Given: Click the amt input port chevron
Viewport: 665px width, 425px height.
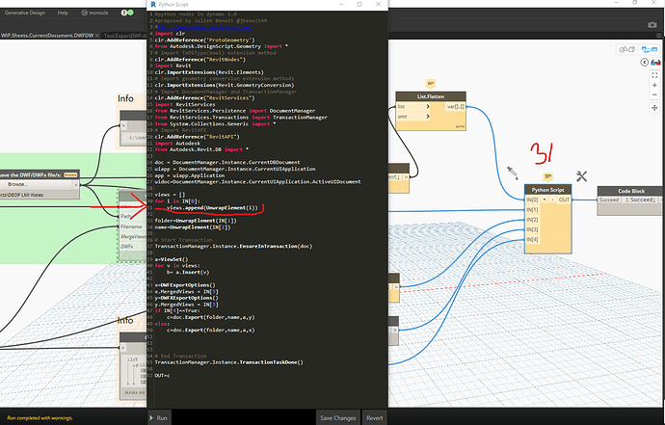Looking at the screenshot, I should [428, 117].
